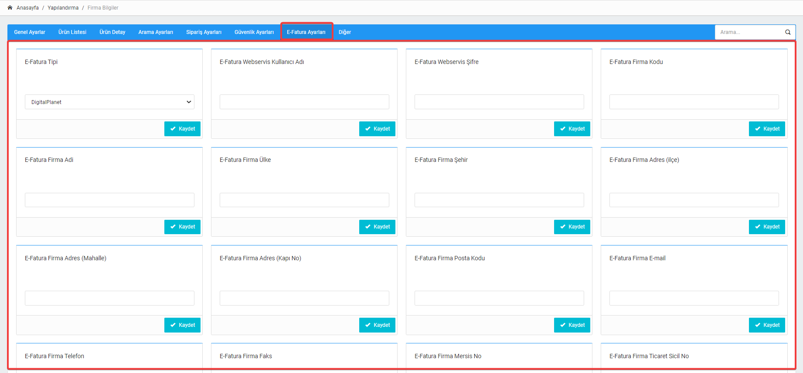Select the Ürün Detay tab

pos(112,32)
